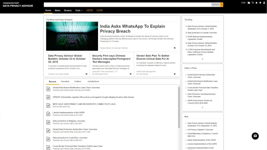Open the history icon in header
The height and width of the screenshot is (150, 267).
pos(253,3)
